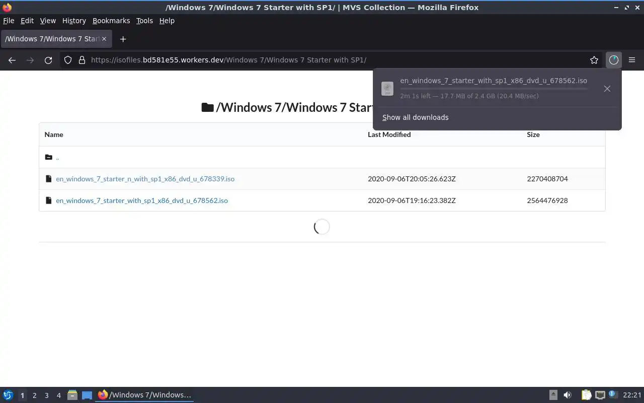Open the clipboard manager tray icon
This screenshot has height=403, width=644.
586,395
